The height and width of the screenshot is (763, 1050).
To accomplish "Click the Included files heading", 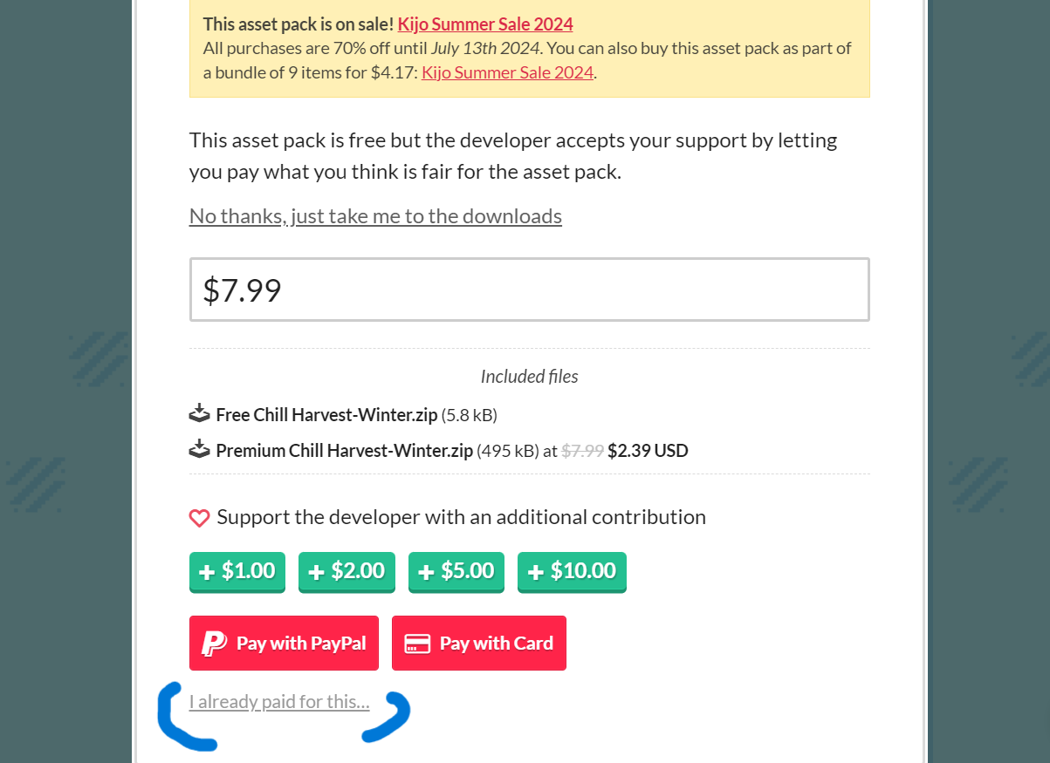I will coord(530,377).
